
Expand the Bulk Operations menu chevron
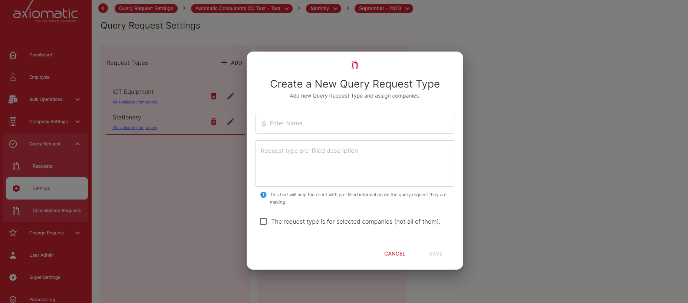point(78,99)
